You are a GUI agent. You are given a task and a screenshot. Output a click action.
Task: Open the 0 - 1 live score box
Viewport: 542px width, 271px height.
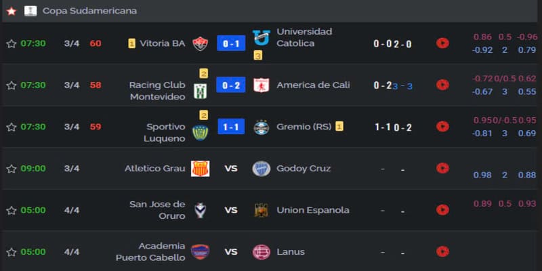[x=231, y=43]
